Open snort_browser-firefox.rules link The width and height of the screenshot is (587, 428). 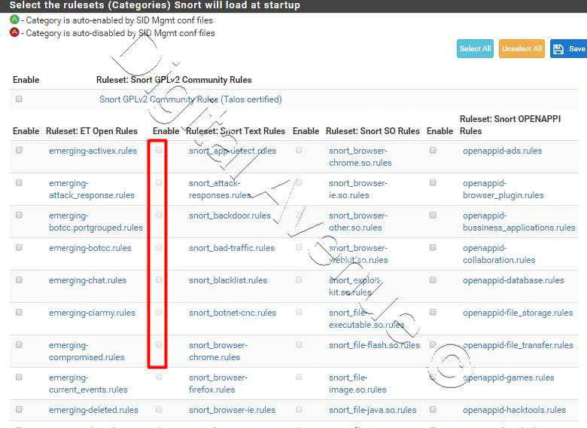click(218, 384)
